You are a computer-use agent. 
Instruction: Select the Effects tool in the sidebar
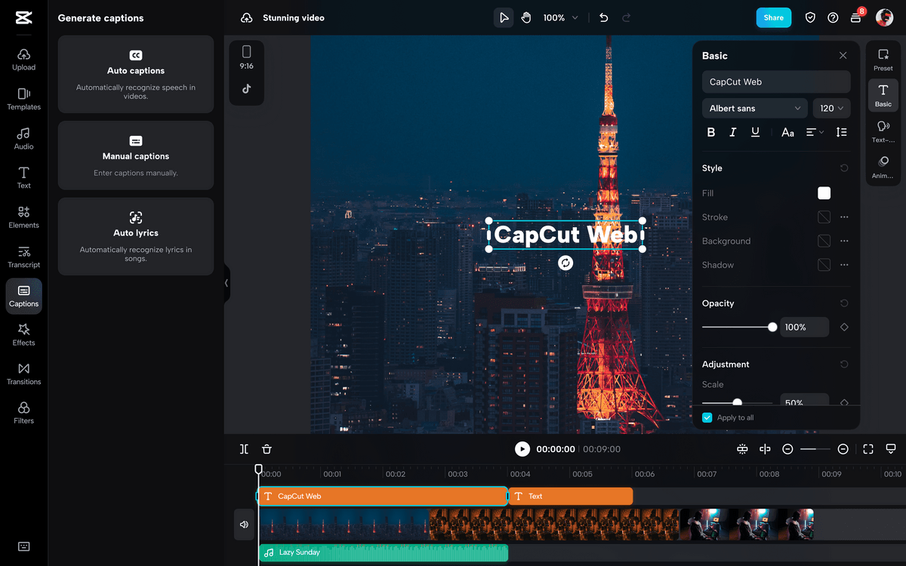[x=23, y=334]
